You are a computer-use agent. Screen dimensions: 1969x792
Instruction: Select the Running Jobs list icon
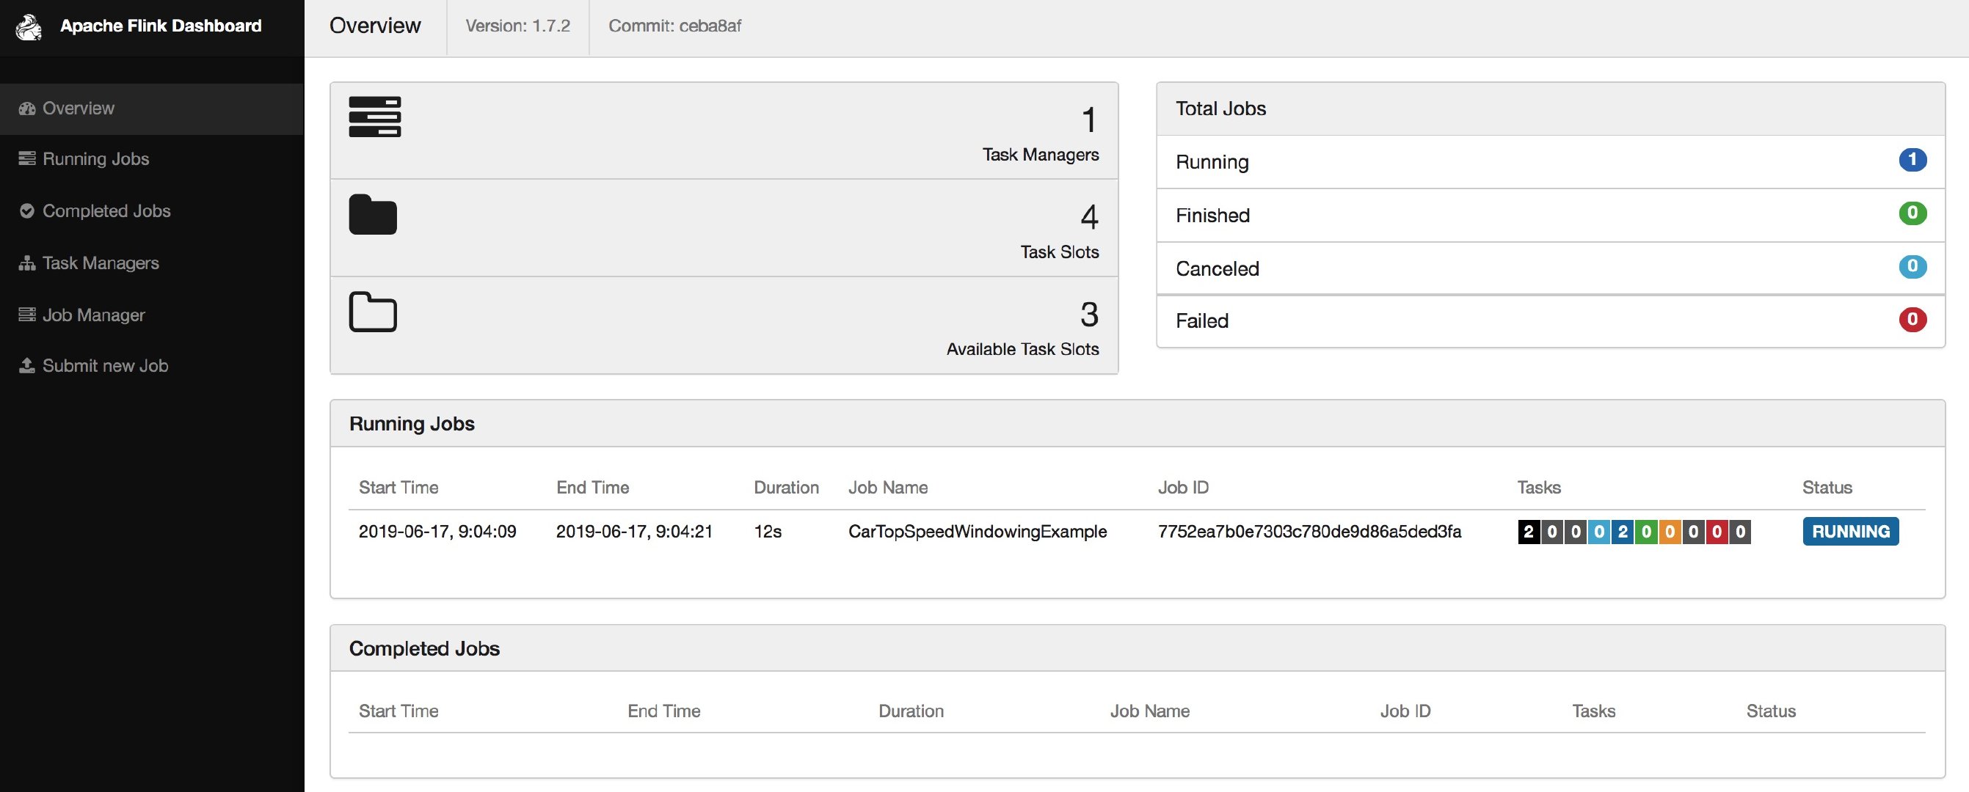(x=26, y=159)
